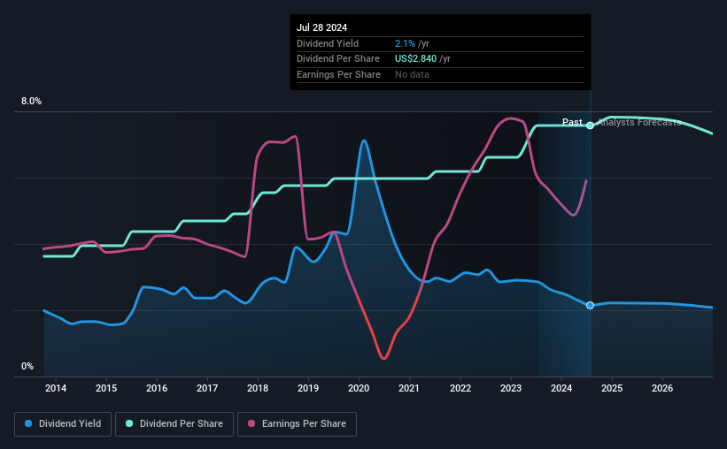The image size is (727, 449).
Task: Click Dividend Yield row label in tooltip
Action: (328, 43)
